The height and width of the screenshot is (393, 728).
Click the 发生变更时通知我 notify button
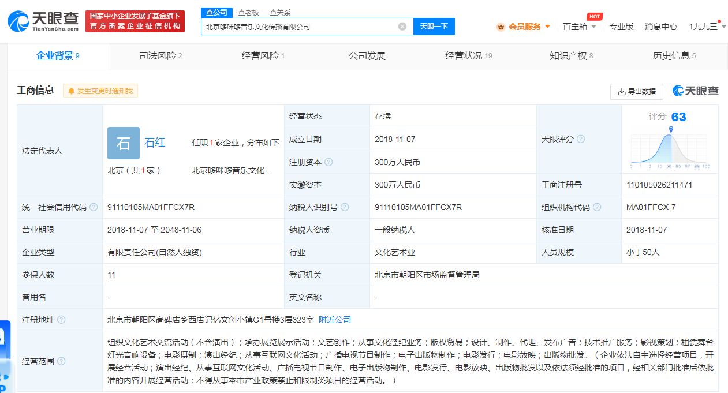pyautogui.click(x=100, y=91)
